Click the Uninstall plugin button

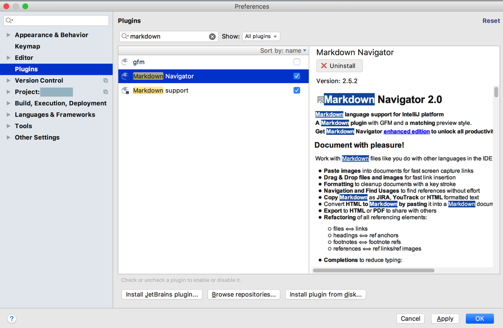point(340,66)
